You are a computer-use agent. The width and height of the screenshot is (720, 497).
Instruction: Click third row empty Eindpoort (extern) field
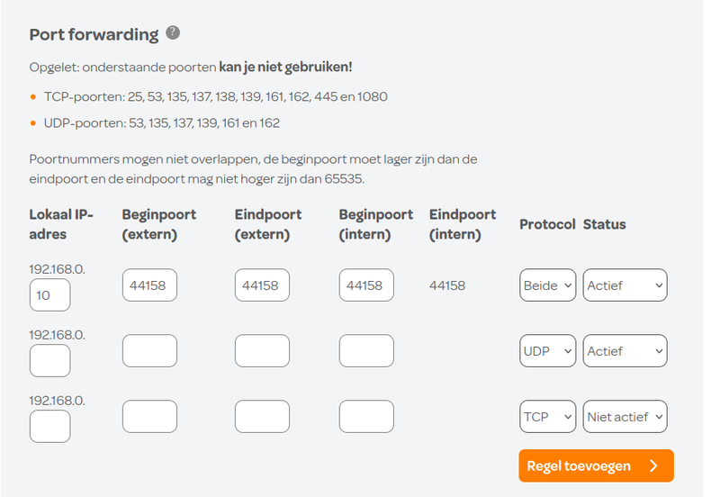[x=262, y=417]
